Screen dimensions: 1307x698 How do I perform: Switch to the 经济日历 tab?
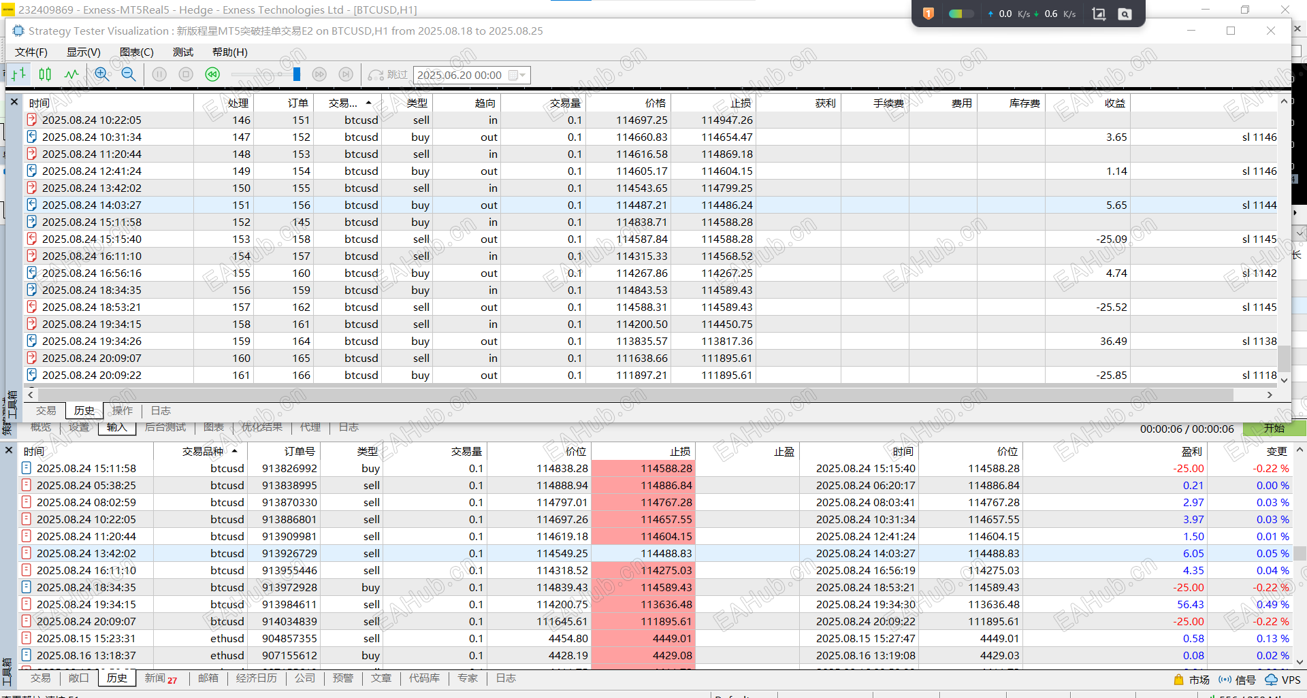[x=256, y=678]
